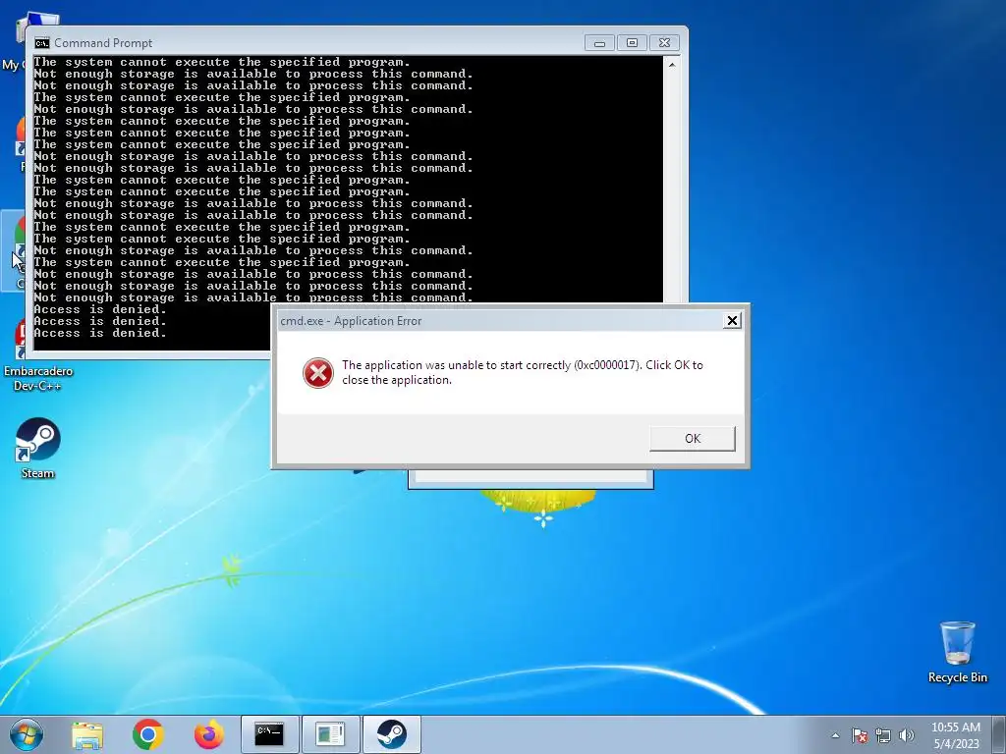Open the Steam desktop shortcut
The height and width of the screenshot is (754, 1006).
click(x=38, y=448)
